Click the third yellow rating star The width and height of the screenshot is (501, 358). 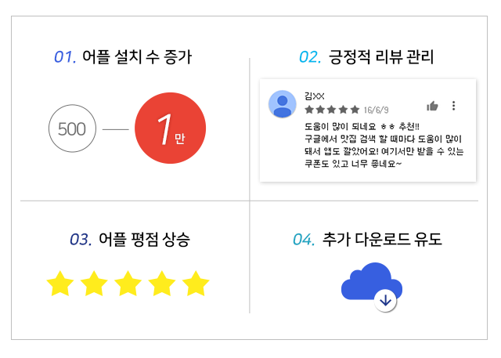pos(128,284)
